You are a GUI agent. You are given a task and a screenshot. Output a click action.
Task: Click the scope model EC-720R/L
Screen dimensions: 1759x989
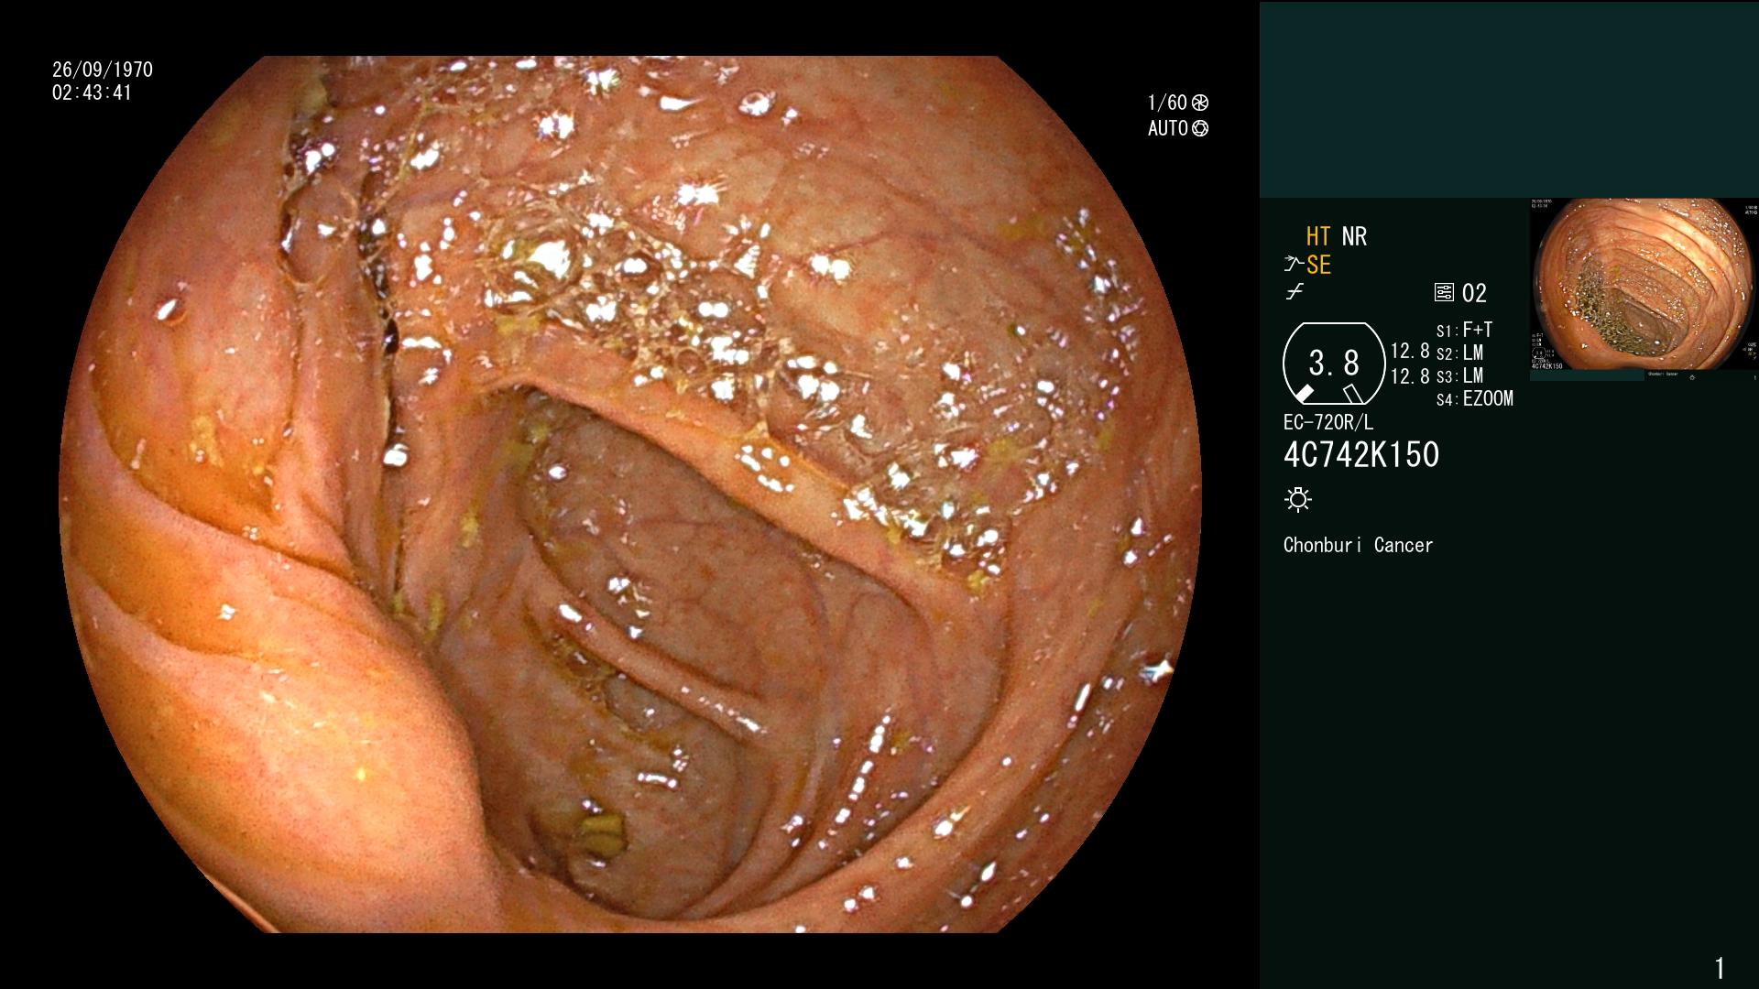[1328, 422]
